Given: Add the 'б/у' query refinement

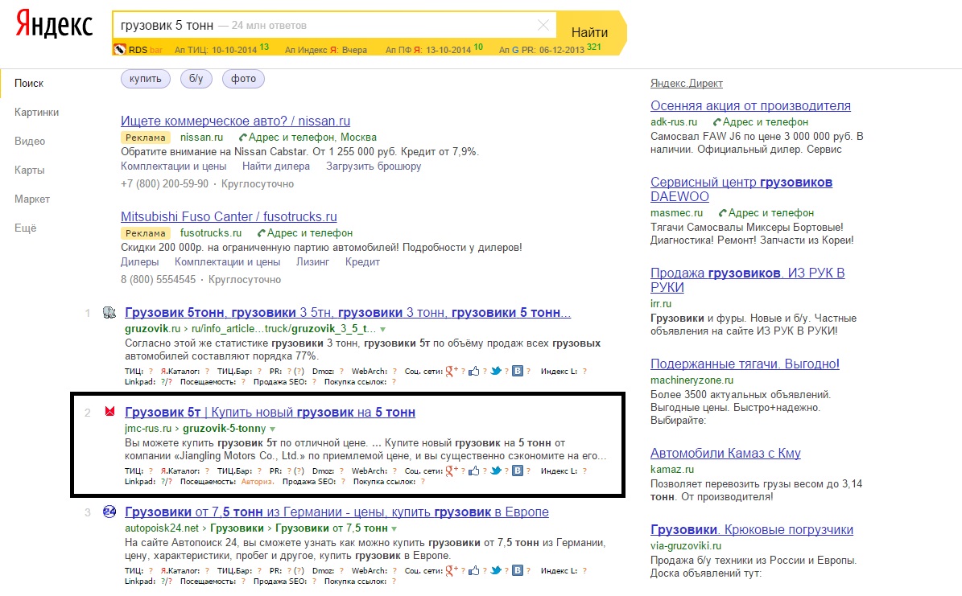Looking at the screenshot, I should (x=196, y=79).
